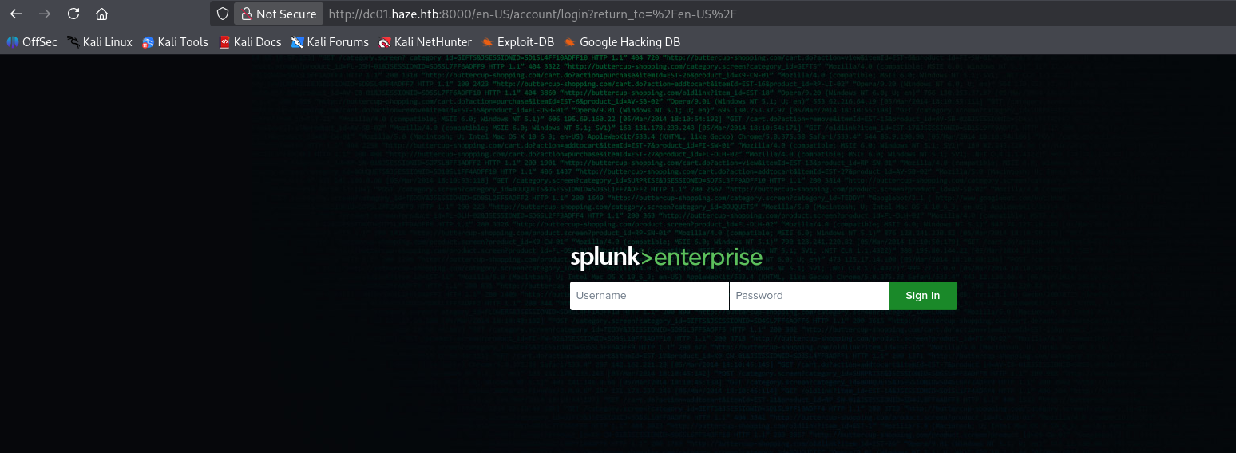
Task: Open the Kali Linux bookmark
Action: click(x=100, y=42)
